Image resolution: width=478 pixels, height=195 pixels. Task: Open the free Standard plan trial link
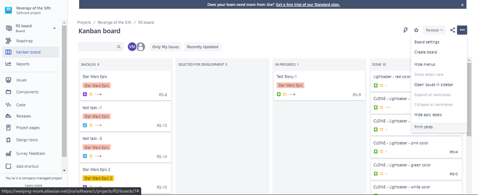pos(308,5)
